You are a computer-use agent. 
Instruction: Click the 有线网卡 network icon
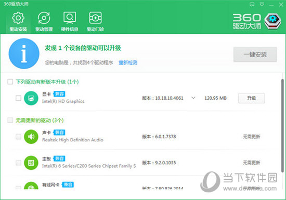pos(31,185)
